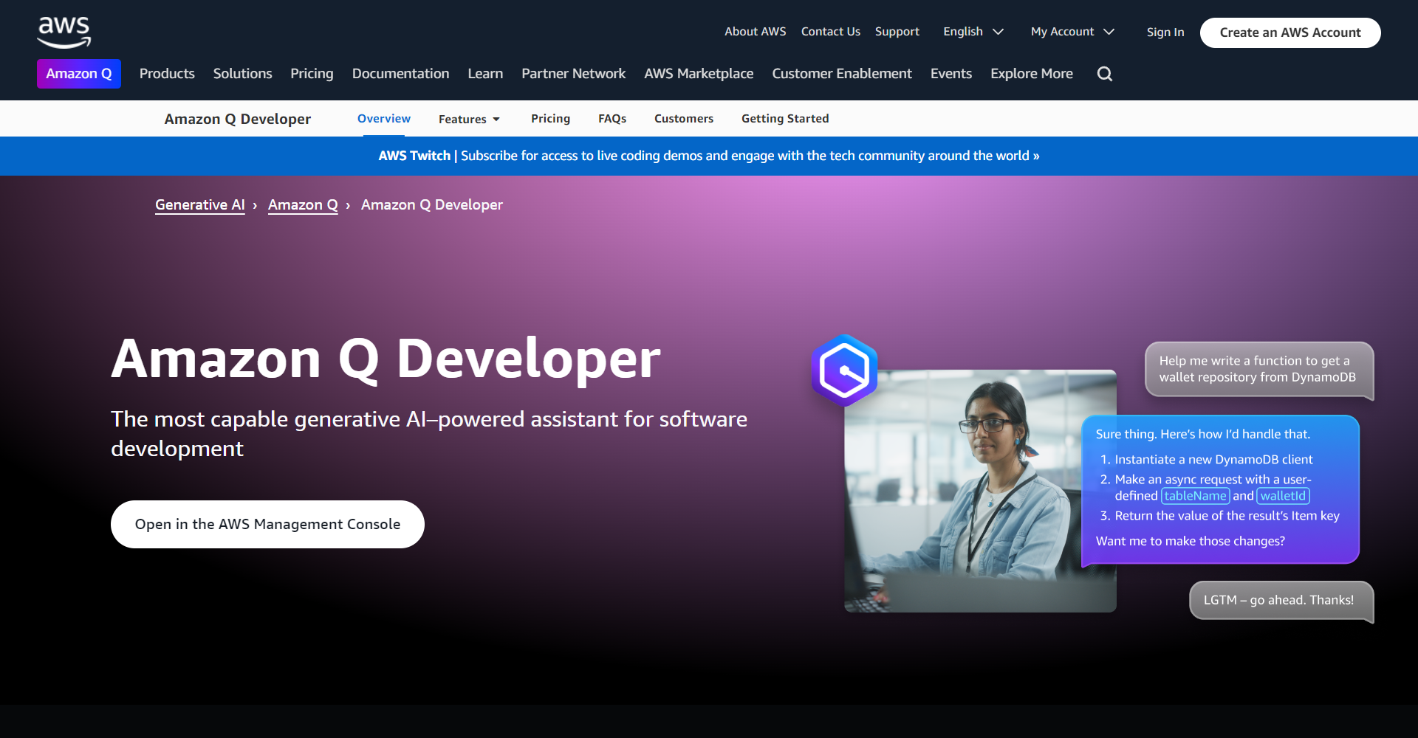The image size is (1418, 738).
Task: Go to About AWS
Action: (x=755, y=32)
